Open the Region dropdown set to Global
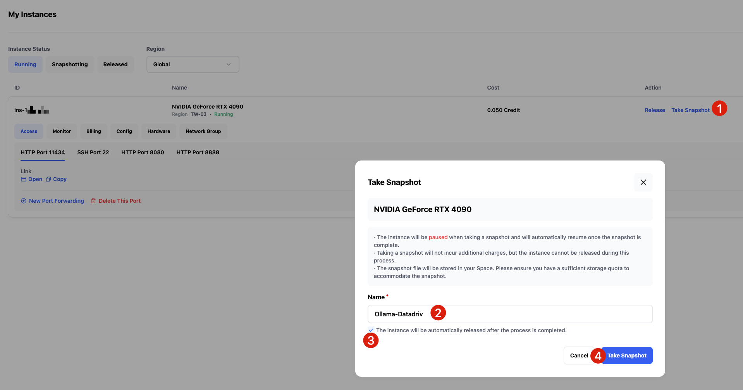743x390 pixels. click(193, 64)
